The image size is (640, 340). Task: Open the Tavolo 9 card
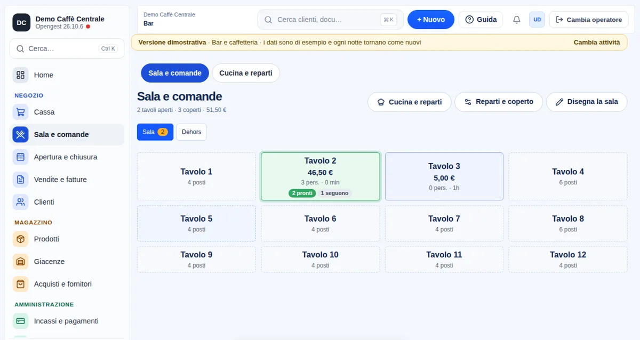tap(196, 260)
